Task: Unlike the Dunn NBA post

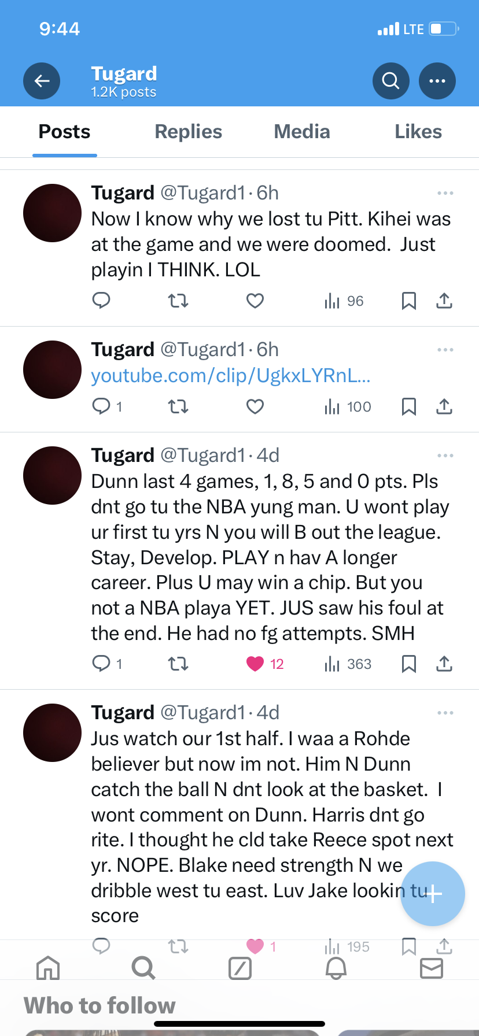Action: click(255, 664)
